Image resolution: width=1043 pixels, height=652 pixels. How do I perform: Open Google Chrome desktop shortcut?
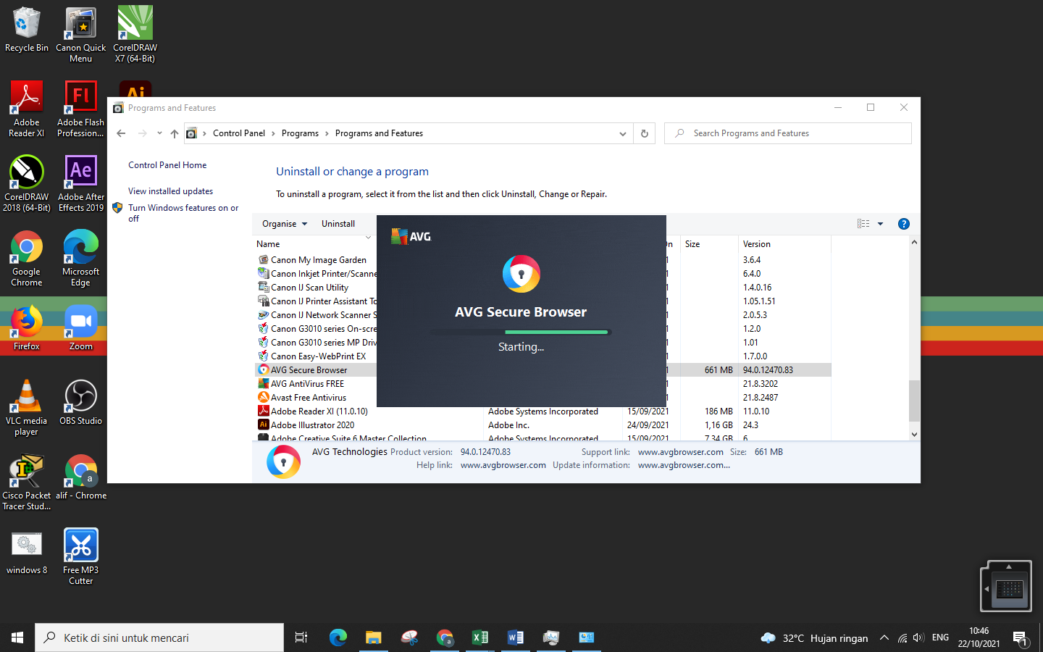[x=26, y=259]
